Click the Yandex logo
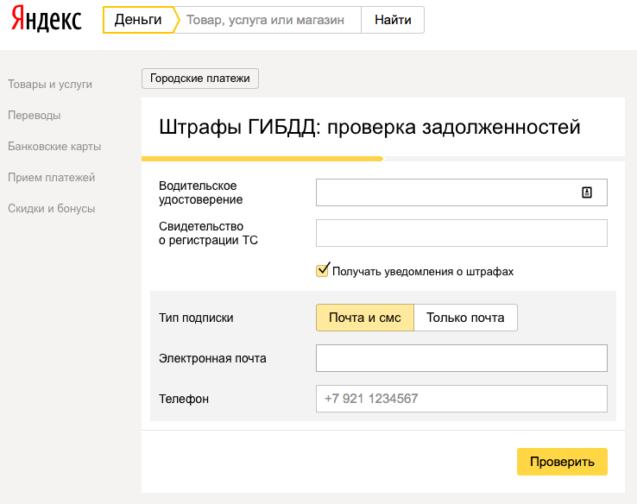 [x=47, y=20]
